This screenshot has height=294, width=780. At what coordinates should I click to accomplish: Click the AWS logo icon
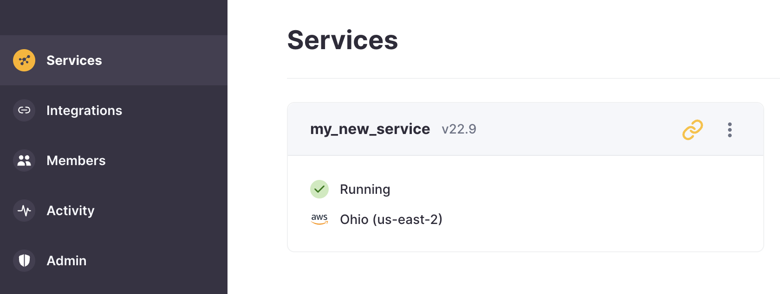319,219
